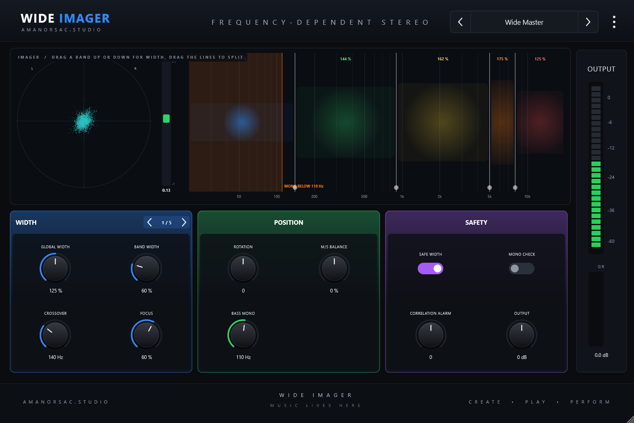Screen dimensions: 634x423
Task: Show previous page in Width panel
Action: point(150,223)
